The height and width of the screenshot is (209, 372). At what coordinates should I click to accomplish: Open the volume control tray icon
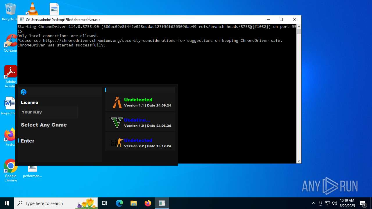335,203
